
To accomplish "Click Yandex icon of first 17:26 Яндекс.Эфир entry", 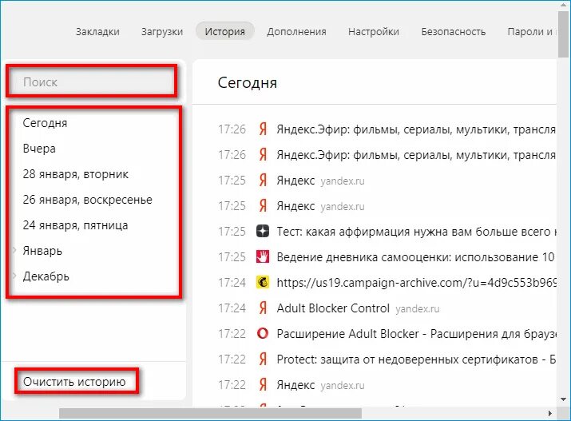I will tap(263, 129).
